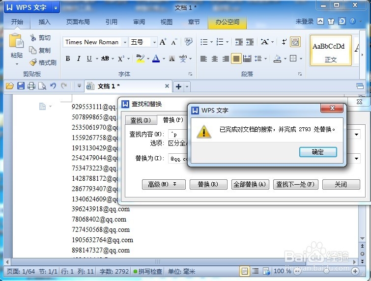Click the Save floppy disk icon
This screenshot has height=281, width=371.
point(21,86)
